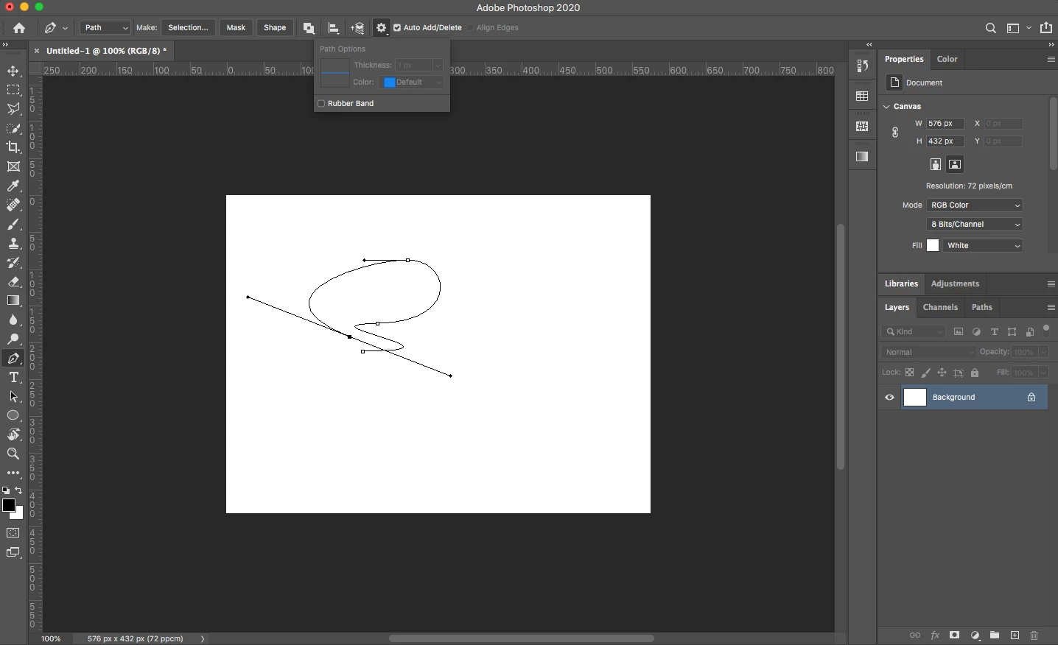Switch to the Color tab

click(947, 60)
